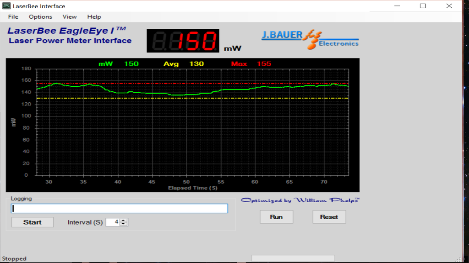
Task: Click the Elapsed Time (S) axis label
Action: [193, 188]
